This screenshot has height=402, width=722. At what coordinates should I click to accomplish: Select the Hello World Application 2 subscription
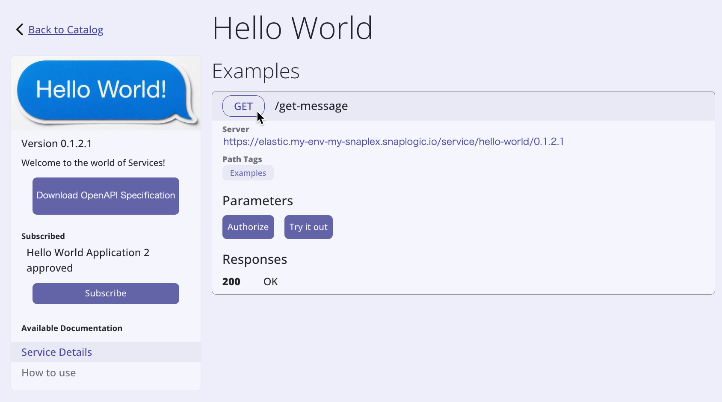click(88, 253)
